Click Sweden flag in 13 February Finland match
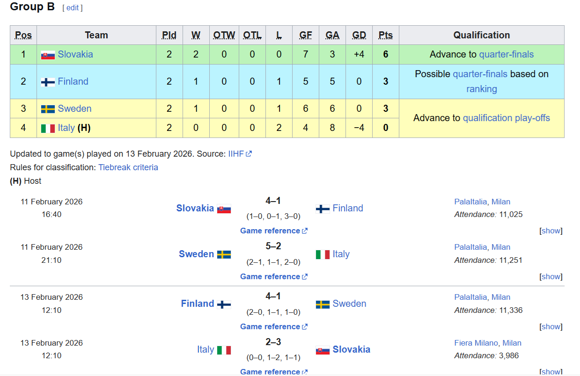Image resolution: width=580 pixels, height=376 pixels. [323, 304]
